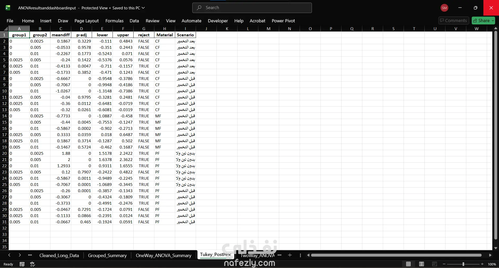This screenshot has width=499, height=268.
Task: Select cell with value 1.88
Action: (x=61, y=153)
